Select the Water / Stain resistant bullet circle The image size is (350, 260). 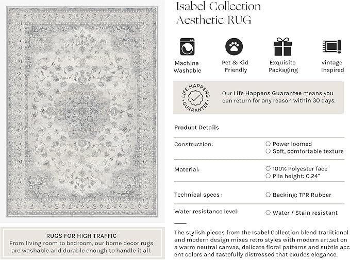[268, 213]
